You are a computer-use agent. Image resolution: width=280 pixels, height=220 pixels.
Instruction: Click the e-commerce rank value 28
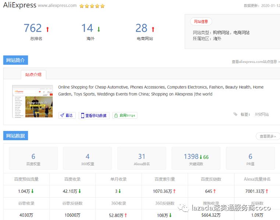click(141, 28)
